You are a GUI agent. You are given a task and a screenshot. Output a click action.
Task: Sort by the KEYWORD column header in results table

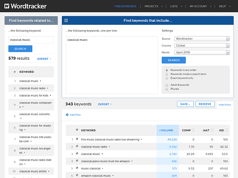click(88, 130)
